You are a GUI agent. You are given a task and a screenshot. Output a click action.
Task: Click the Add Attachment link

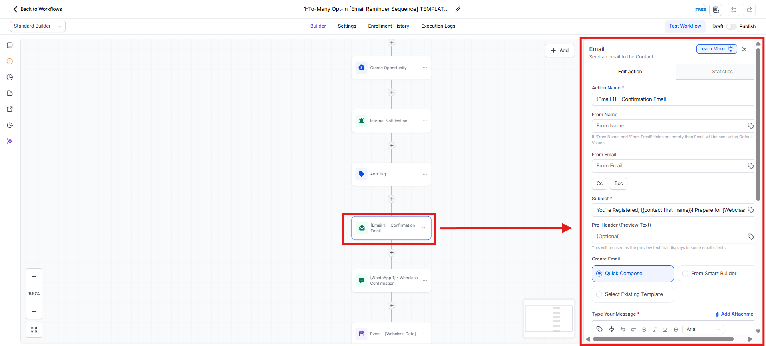coord(735,314)
